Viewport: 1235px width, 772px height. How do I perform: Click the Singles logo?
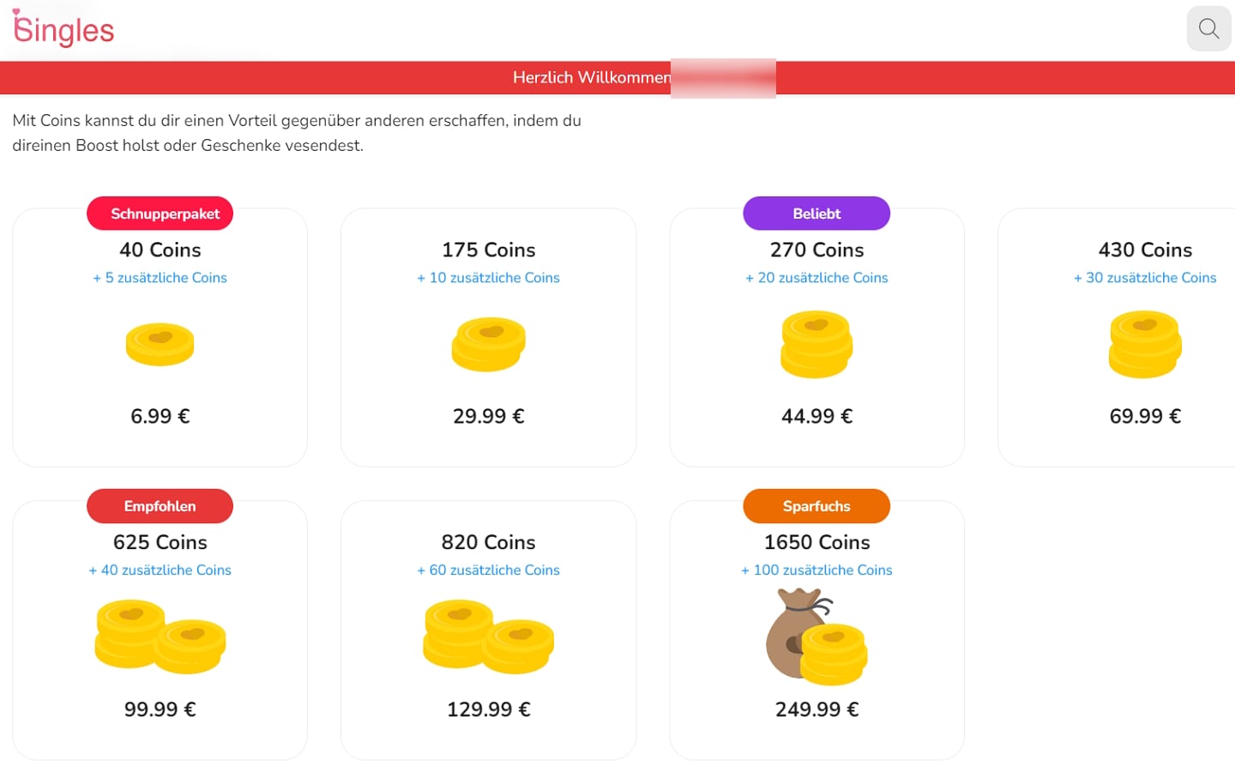(63, 29)
